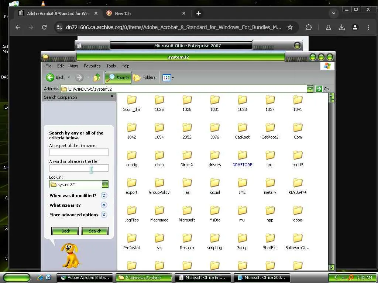
Task: Select the CatRoot folder
Action: (242, 131)
